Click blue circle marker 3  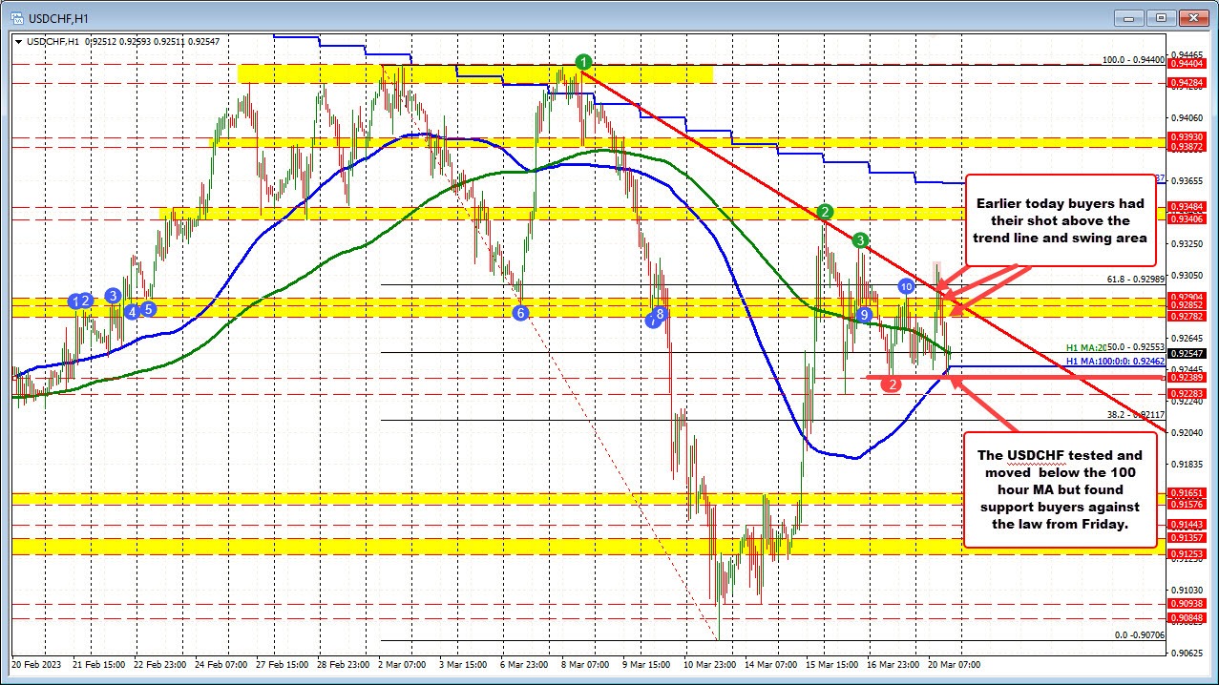click(x=113, y=295)
